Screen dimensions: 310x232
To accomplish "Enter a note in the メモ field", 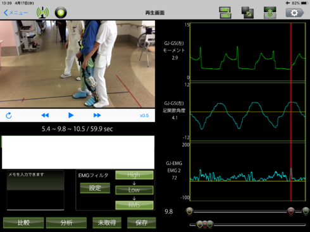I will [x=35, y=190].
